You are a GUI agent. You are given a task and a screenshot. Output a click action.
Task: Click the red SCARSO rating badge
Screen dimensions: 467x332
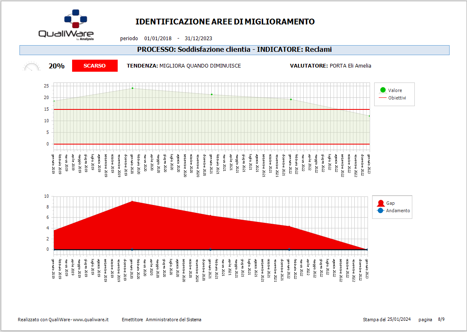pos(94,66)
